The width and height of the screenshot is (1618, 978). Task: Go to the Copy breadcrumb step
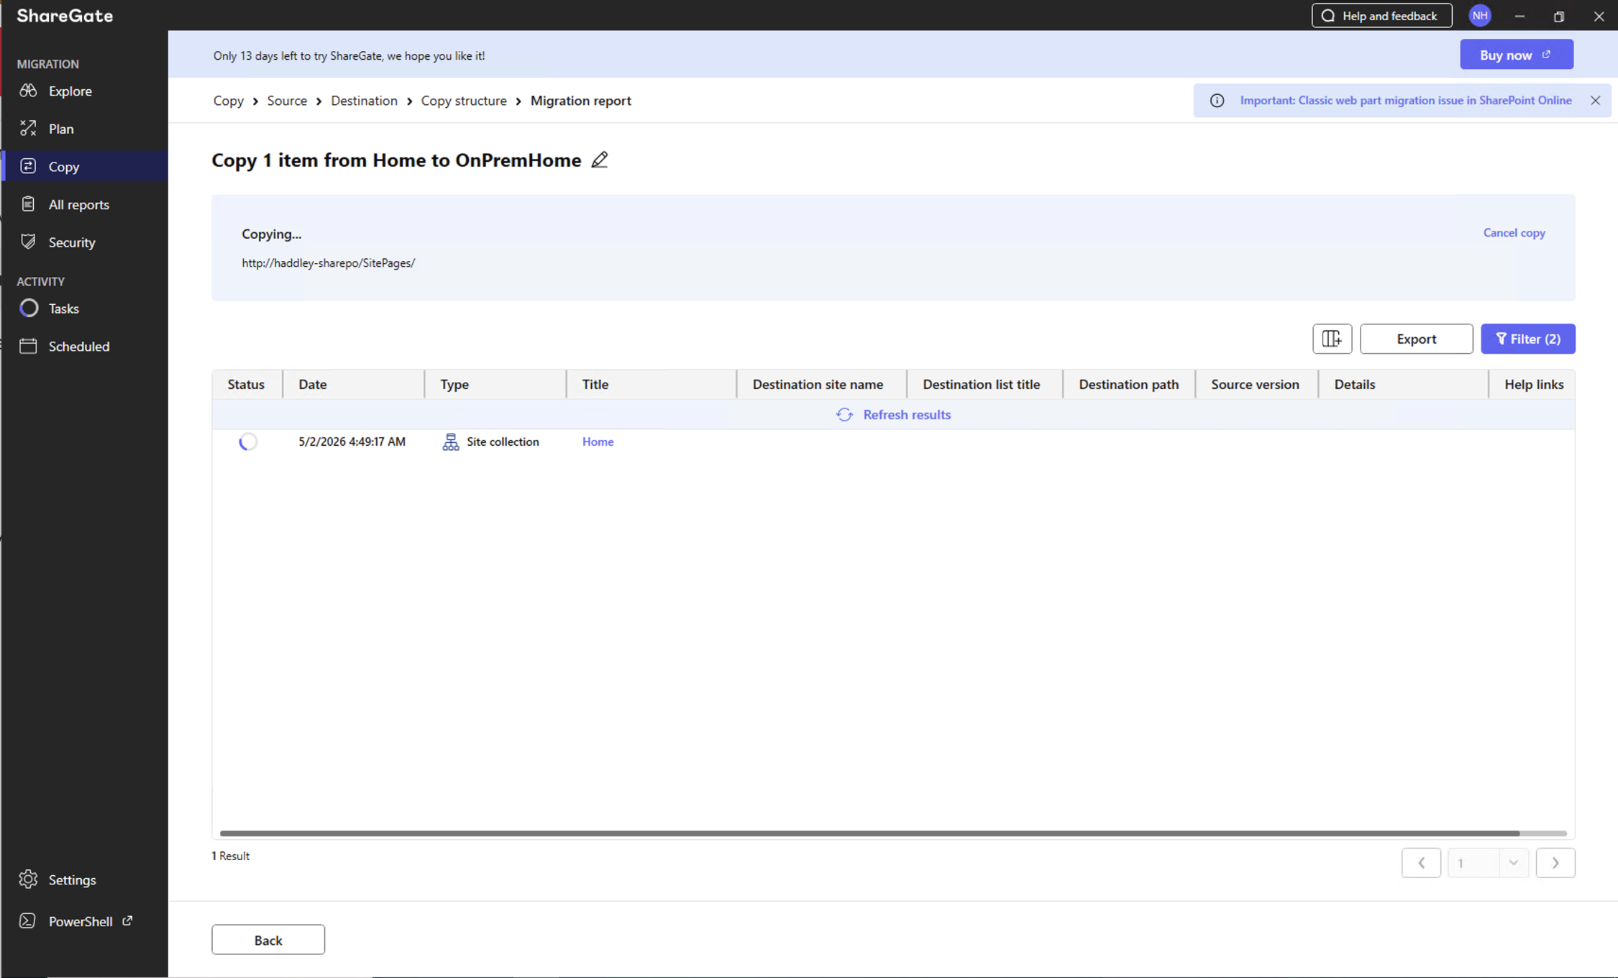coord(228,101)
